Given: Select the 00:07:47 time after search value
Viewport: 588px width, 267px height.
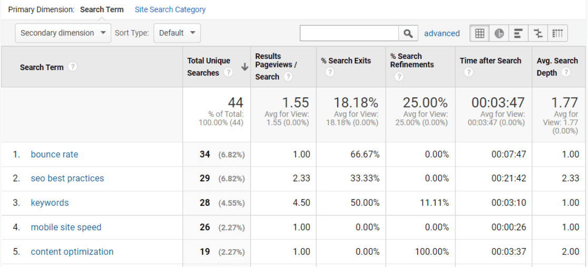Looking at the screenshot, I should [x=509, y=154].
